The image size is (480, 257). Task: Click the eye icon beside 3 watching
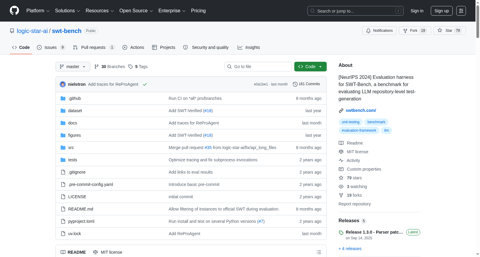[341, 187]
